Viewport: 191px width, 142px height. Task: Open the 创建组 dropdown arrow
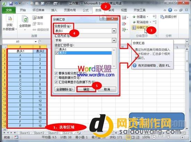147,17
